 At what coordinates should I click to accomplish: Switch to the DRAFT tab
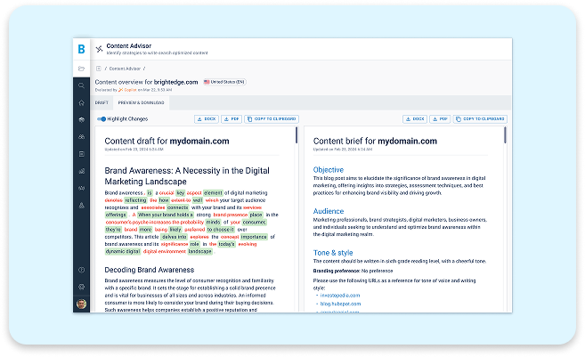pyautogui.click(x=102, y=102)
